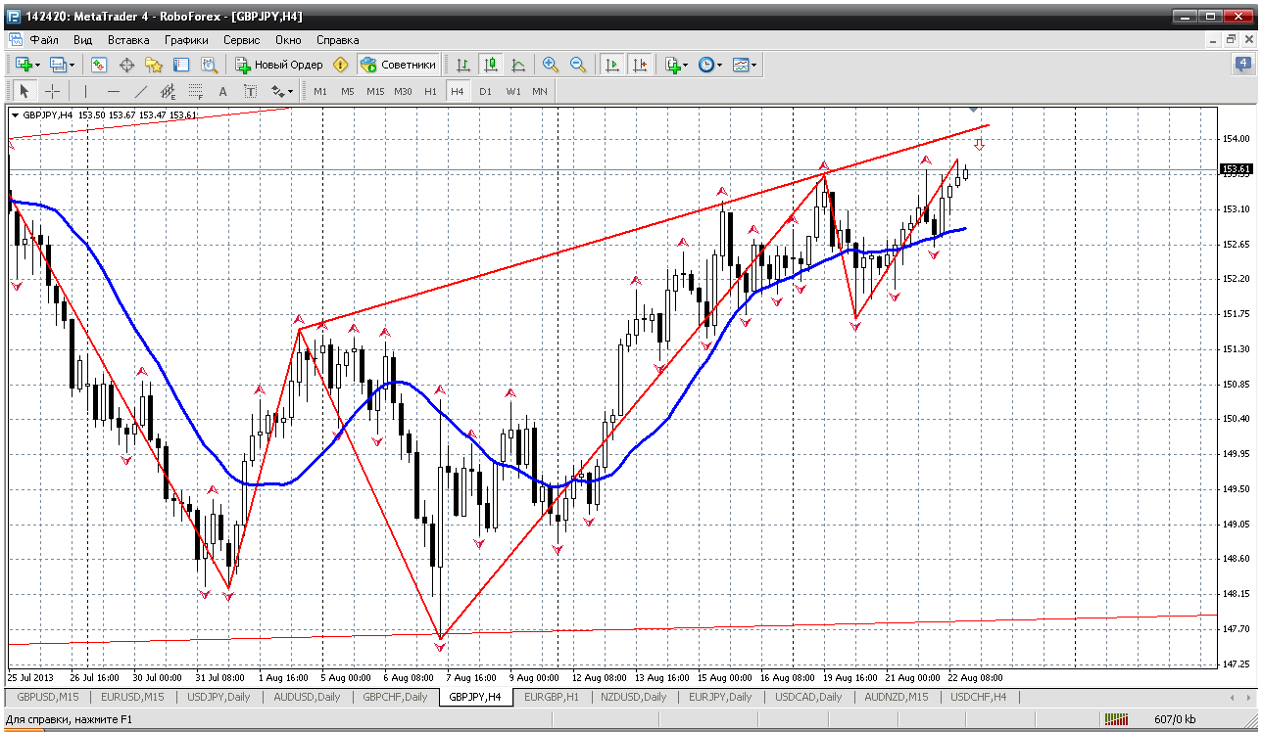Show the Market Watch window

pyautogui.click(x=99, y=65)
